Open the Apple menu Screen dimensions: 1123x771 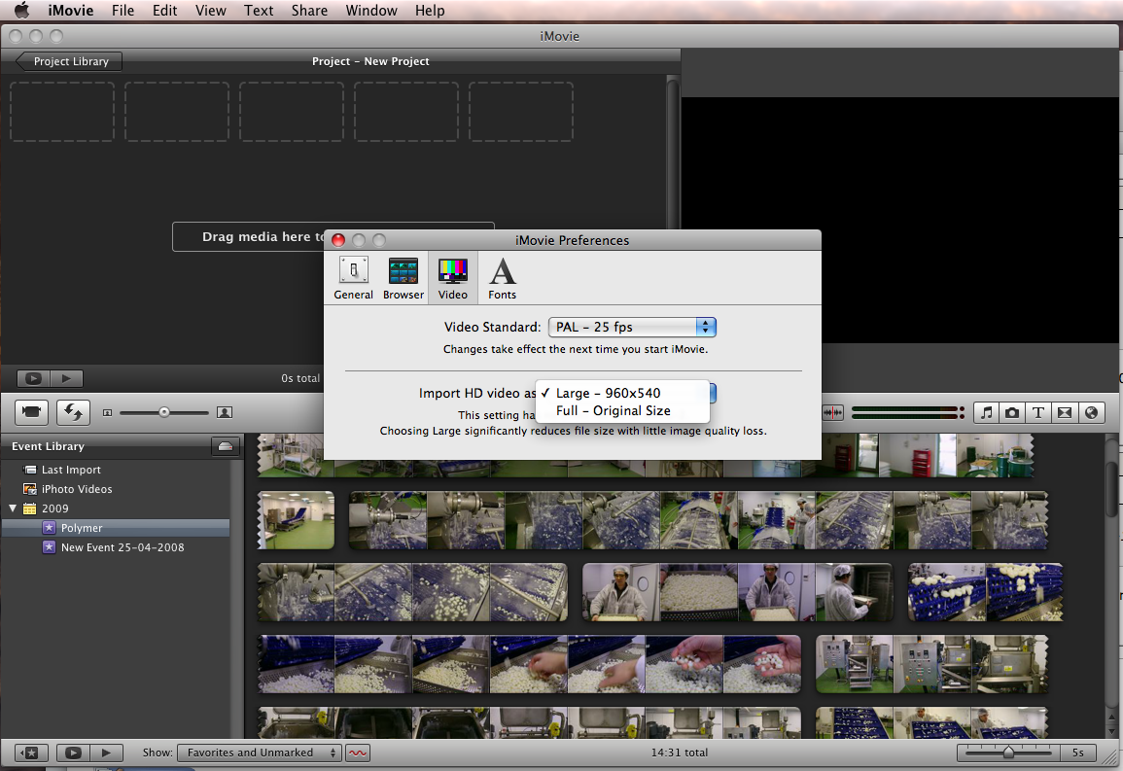pos(22,10)
